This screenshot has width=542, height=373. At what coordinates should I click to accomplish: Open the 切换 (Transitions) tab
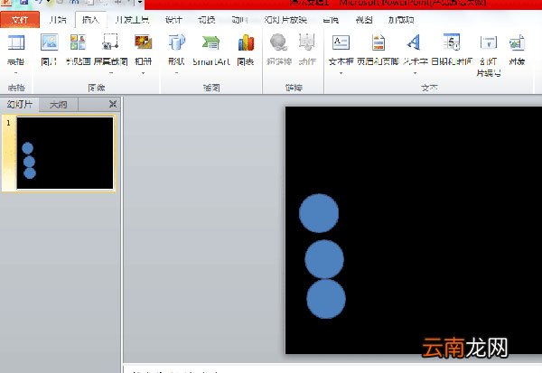[x=206, y=20]
